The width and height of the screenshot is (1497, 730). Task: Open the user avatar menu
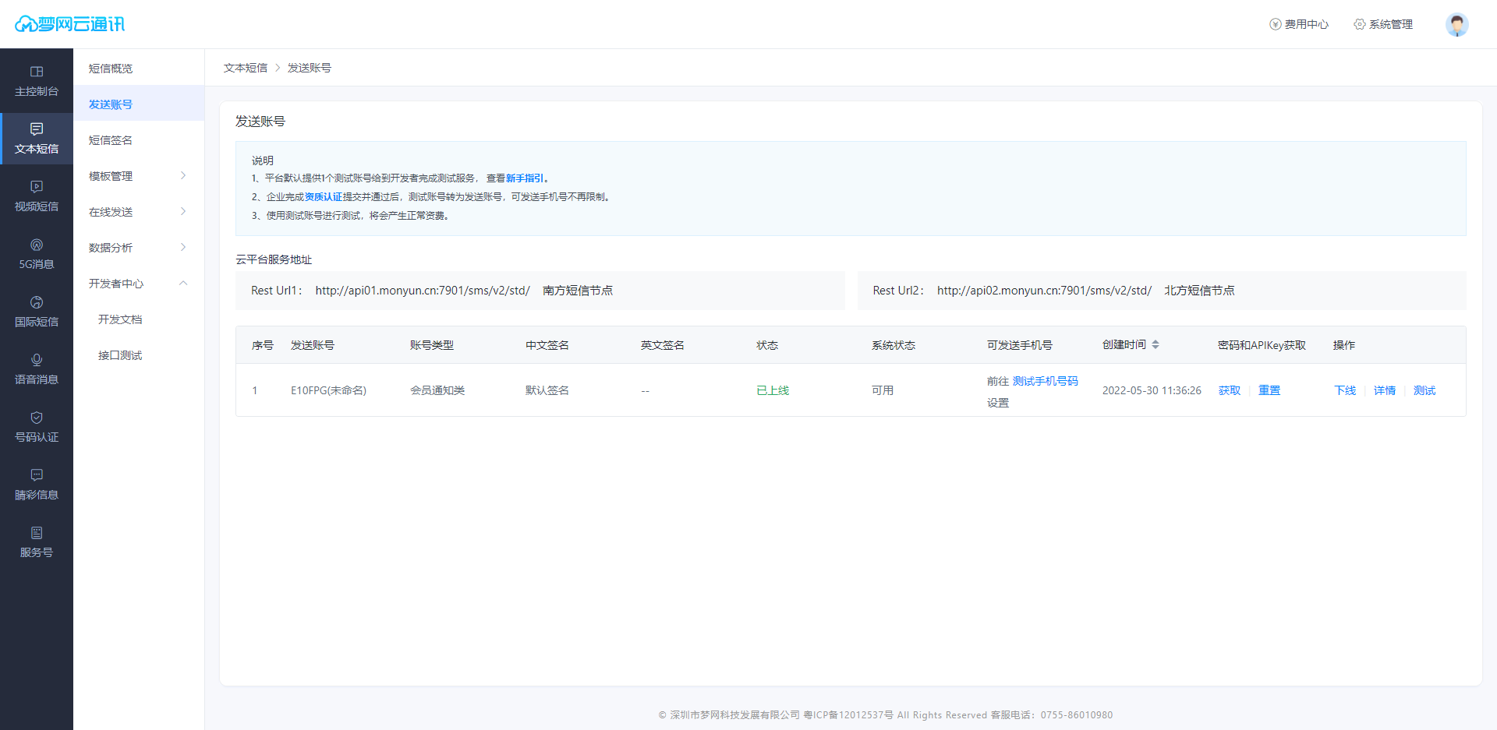point(1456,24)
